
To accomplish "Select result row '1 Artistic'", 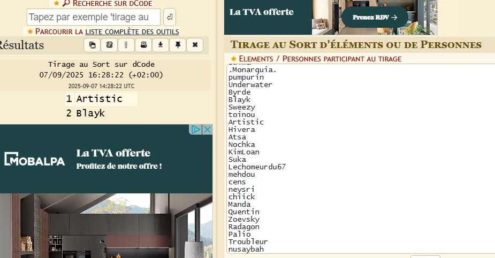I will pos(101,99).
